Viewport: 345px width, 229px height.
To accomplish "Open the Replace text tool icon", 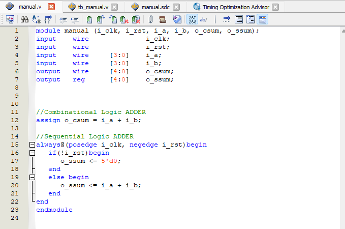I will 36,19.
